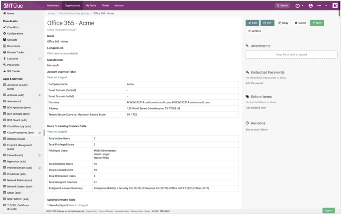
Task: Open Contacts people icon
Action: pyautogui.click(x=4, y=40)
